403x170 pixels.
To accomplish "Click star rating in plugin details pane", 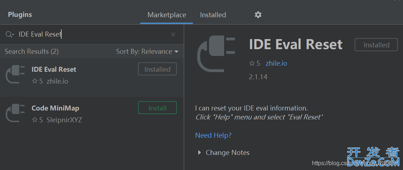I will 255,63.
